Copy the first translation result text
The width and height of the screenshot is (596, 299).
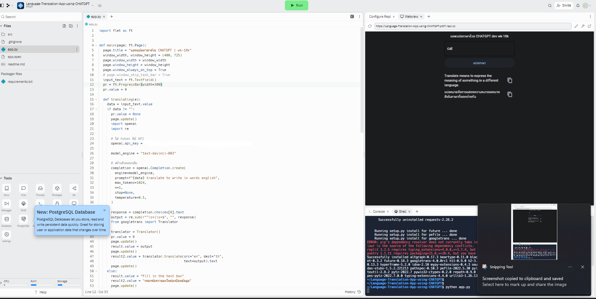coord(510,80)
